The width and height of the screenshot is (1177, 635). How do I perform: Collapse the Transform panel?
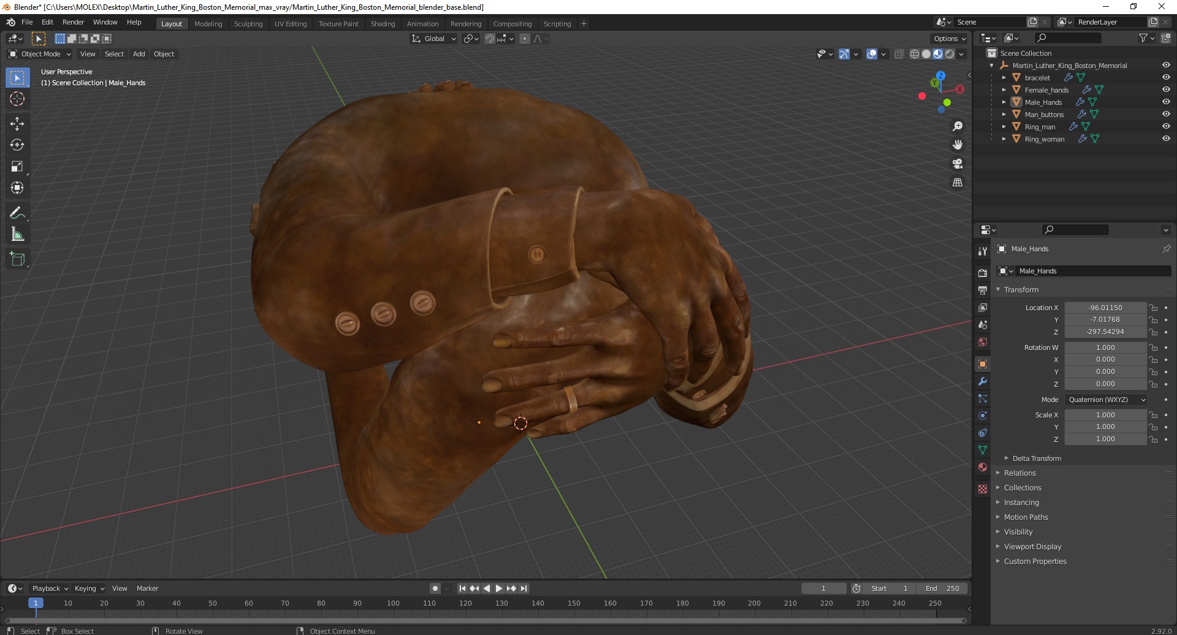click(x=1021, y=290)
